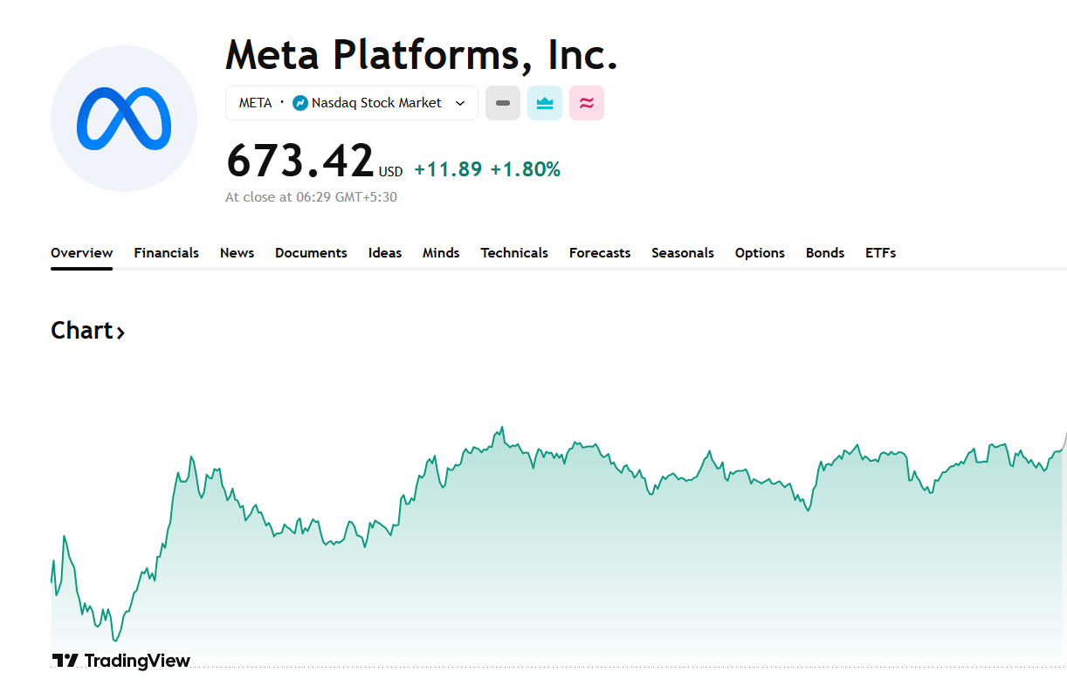1067x686 pixels.
Task: Click the Meta Platforms, Inc. title
Action: pyautogui.click(x=422, y=55)
